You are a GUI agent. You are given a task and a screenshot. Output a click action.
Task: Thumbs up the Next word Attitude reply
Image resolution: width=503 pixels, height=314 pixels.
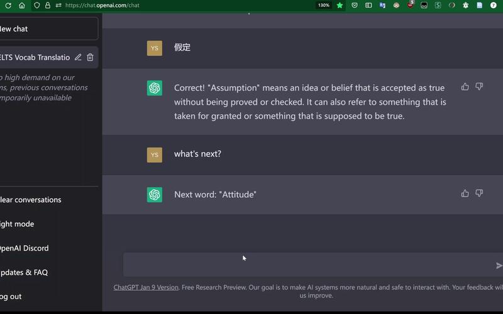(465, 193)
